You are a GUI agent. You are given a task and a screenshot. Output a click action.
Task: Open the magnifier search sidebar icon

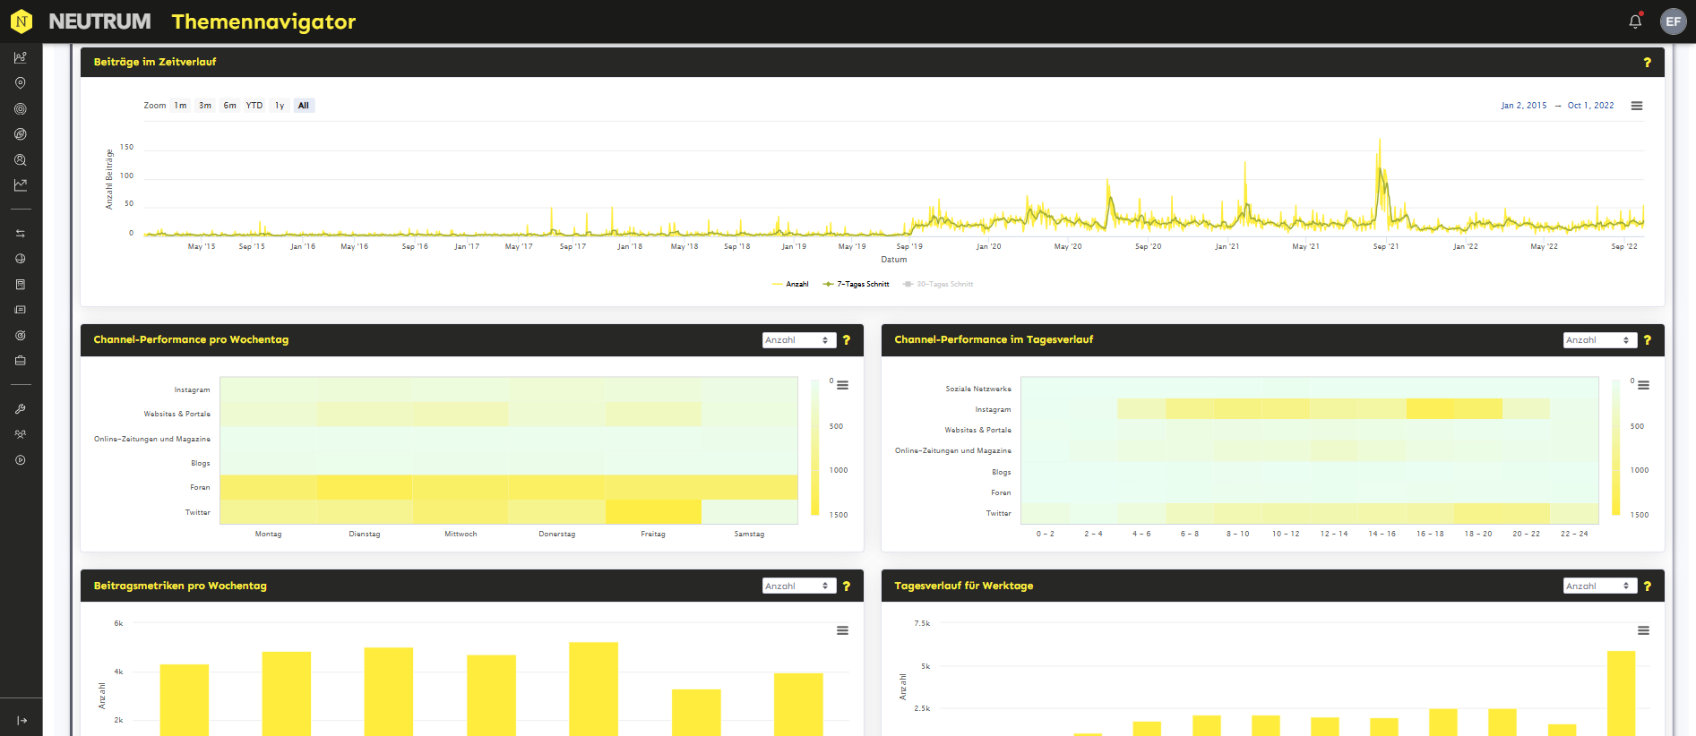[x=21, y=160]
